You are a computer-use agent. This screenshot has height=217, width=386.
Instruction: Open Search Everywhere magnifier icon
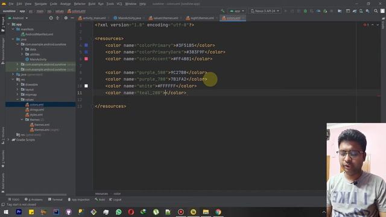coord(376,11)
